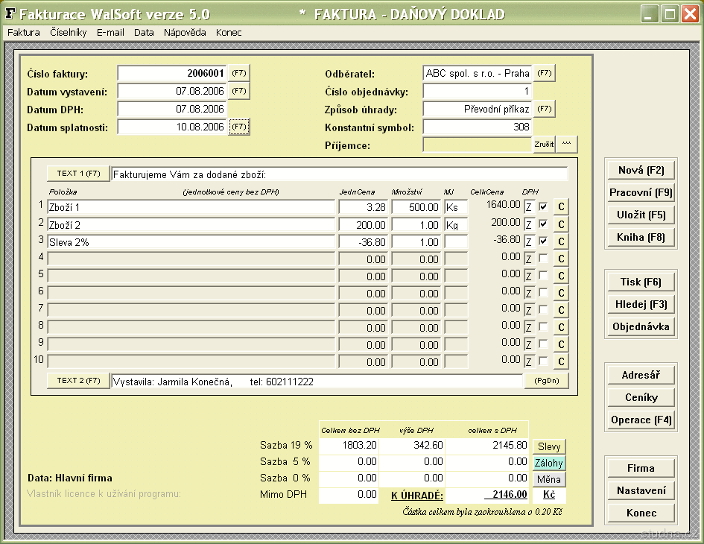
Task: Open the Nápověda menu
Action: [x=185, y=33]
